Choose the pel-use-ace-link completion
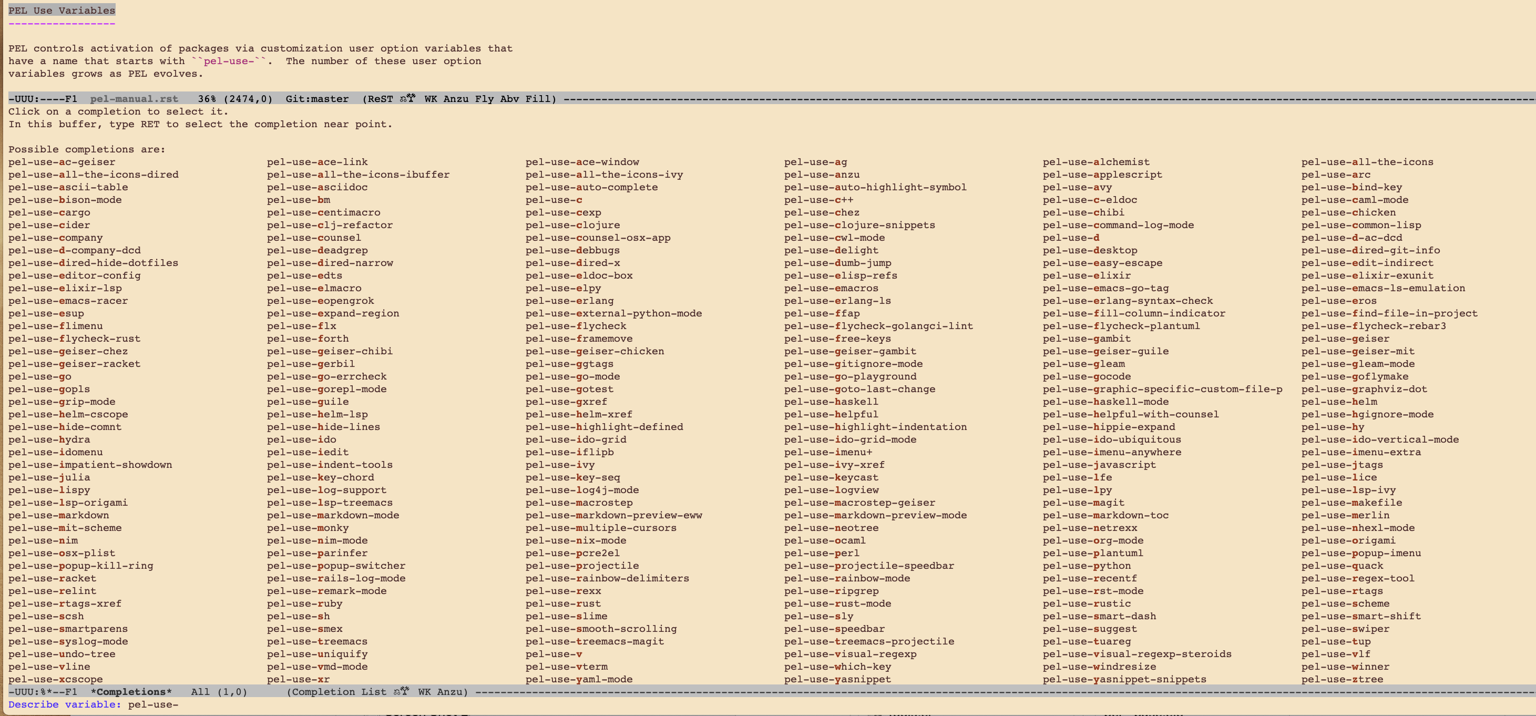 click(x=317, y=161)
